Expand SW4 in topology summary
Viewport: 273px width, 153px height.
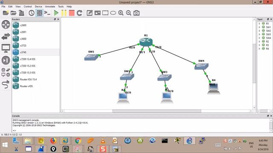(x=259, y=38)
